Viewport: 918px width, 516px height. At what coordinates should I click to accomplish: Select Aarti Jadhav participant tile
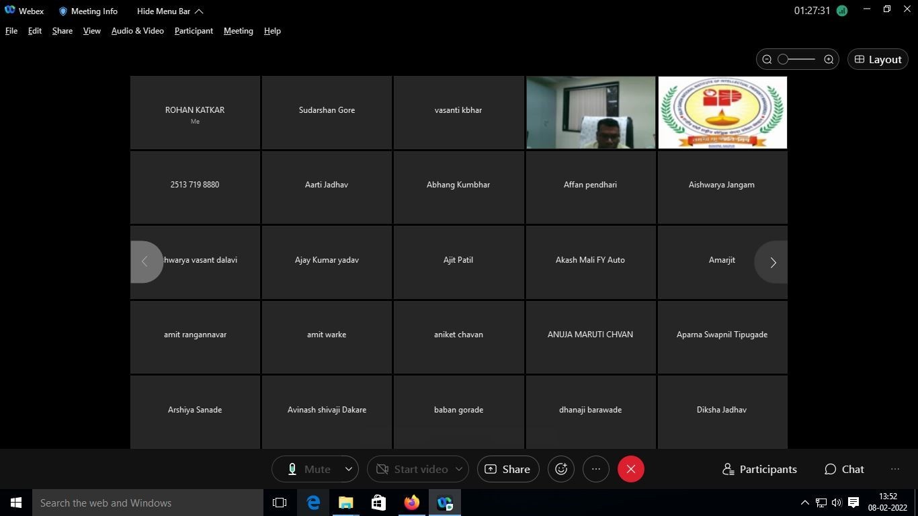click(x=327, y=187)
